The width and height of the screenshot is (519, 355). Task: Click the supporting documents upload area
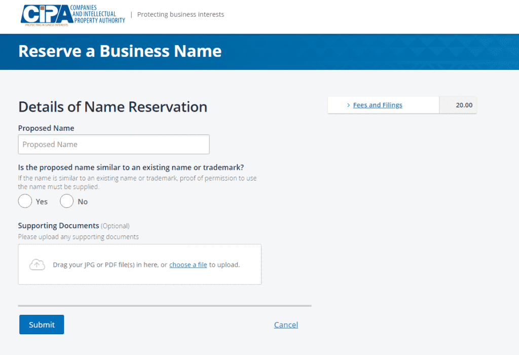click(x=139, y=264)
